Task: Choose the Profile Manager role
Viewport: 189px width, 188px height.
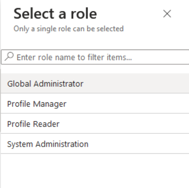Action: point(95,104)
